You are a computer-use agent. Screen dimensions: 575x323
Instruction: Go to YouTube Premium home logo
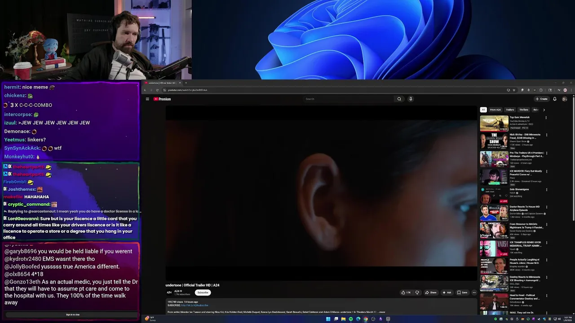[x=162, y=99]
